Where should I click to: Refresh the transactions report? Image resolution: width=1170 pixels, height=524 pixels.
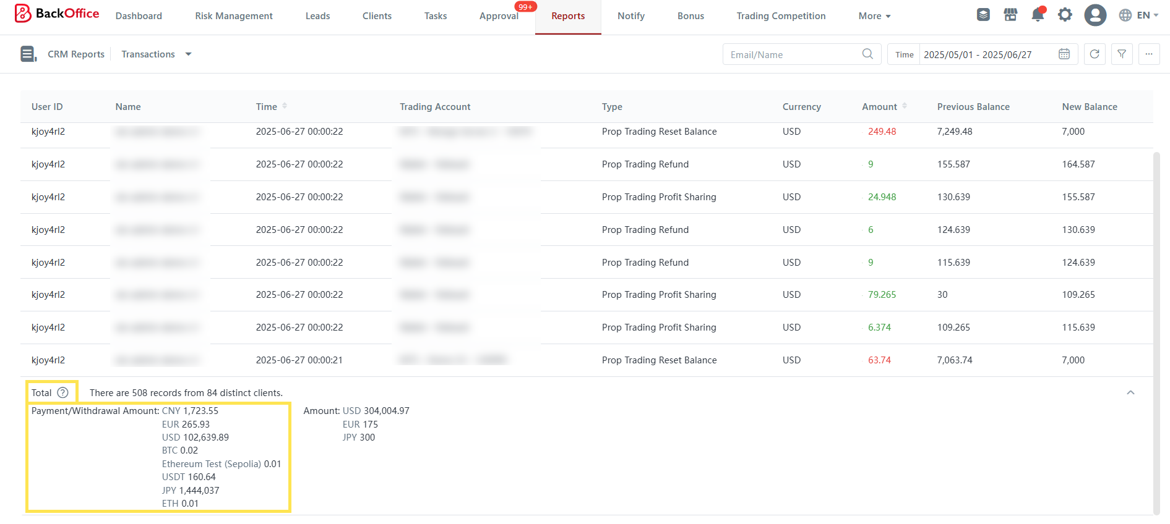tap(1095, 54)
